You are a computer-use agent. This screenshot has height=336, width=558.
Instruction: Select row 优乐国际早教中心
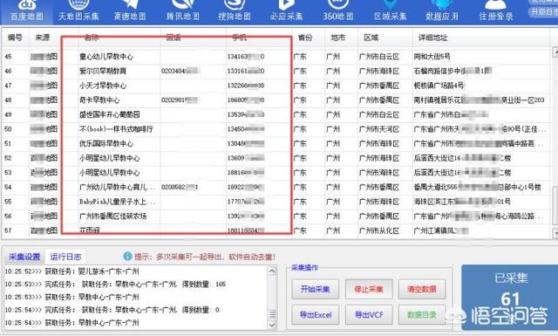click(x=276, y=144)
